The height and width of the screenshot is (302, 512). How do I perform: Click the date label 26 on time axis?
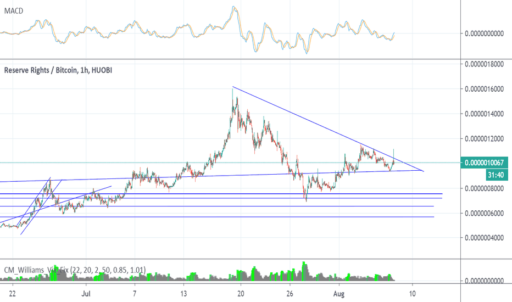coord(290,294)
